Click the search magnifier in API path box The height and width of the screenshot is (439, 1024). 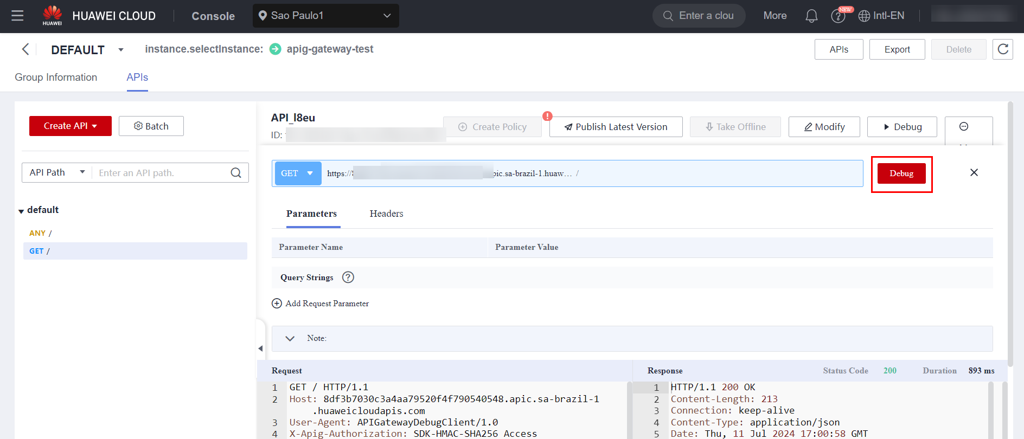236,173
